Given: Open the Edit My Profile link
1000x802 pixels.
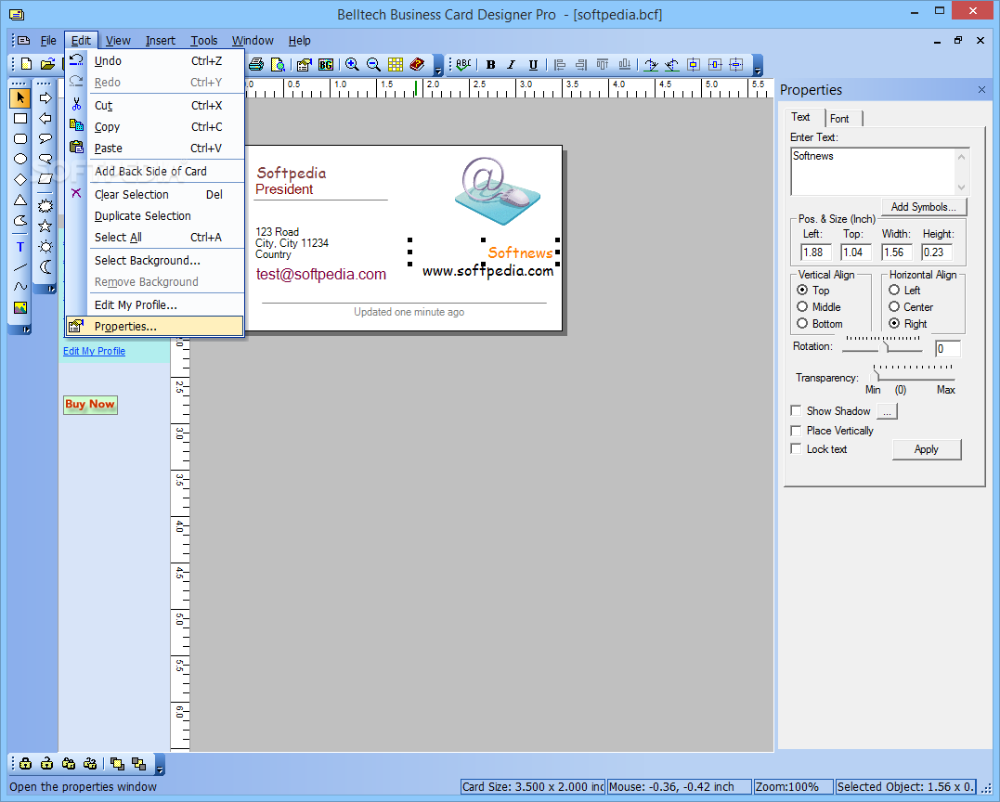Looking at the screenshot, I should coord(94,351).
